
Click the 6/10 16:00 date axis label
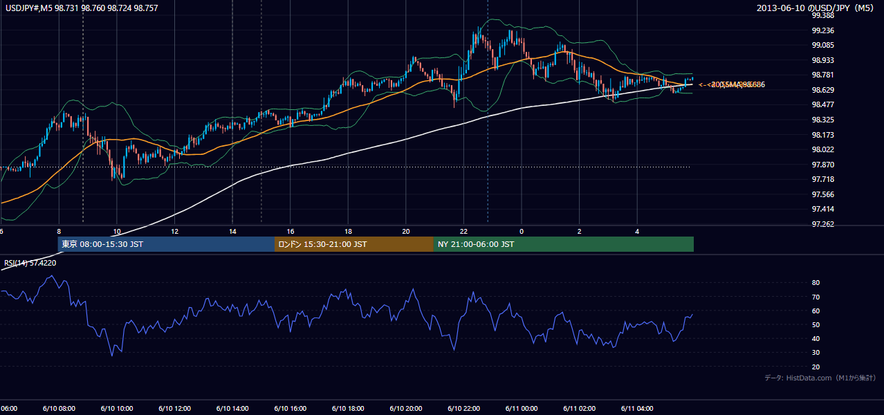tap(291, 409)
